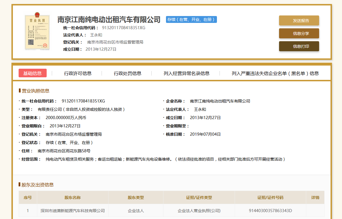Click the 证照/证件类型 column header
Screen dimensions: 342x219
(x=199, y=198)
